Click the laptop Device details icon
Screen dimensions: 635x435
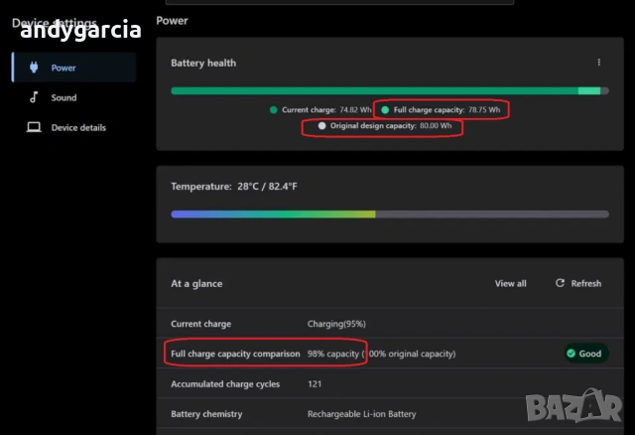point(34,127)
